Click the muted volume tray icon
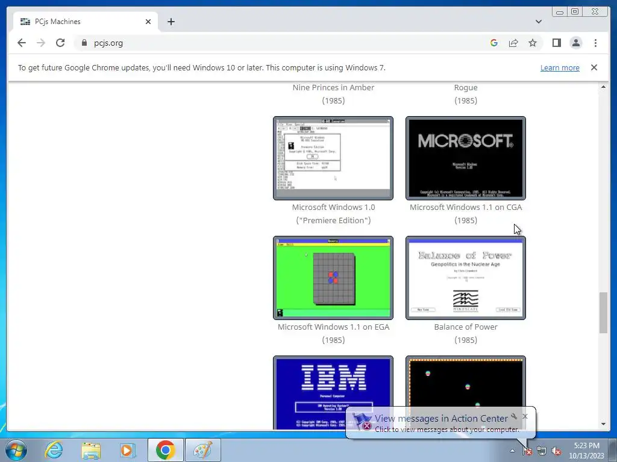617x462 pixels. click(x=556, y=451)
